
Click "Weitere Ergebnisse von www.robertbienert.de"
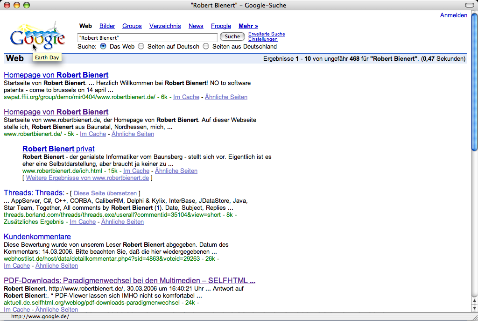pos(87,178)
